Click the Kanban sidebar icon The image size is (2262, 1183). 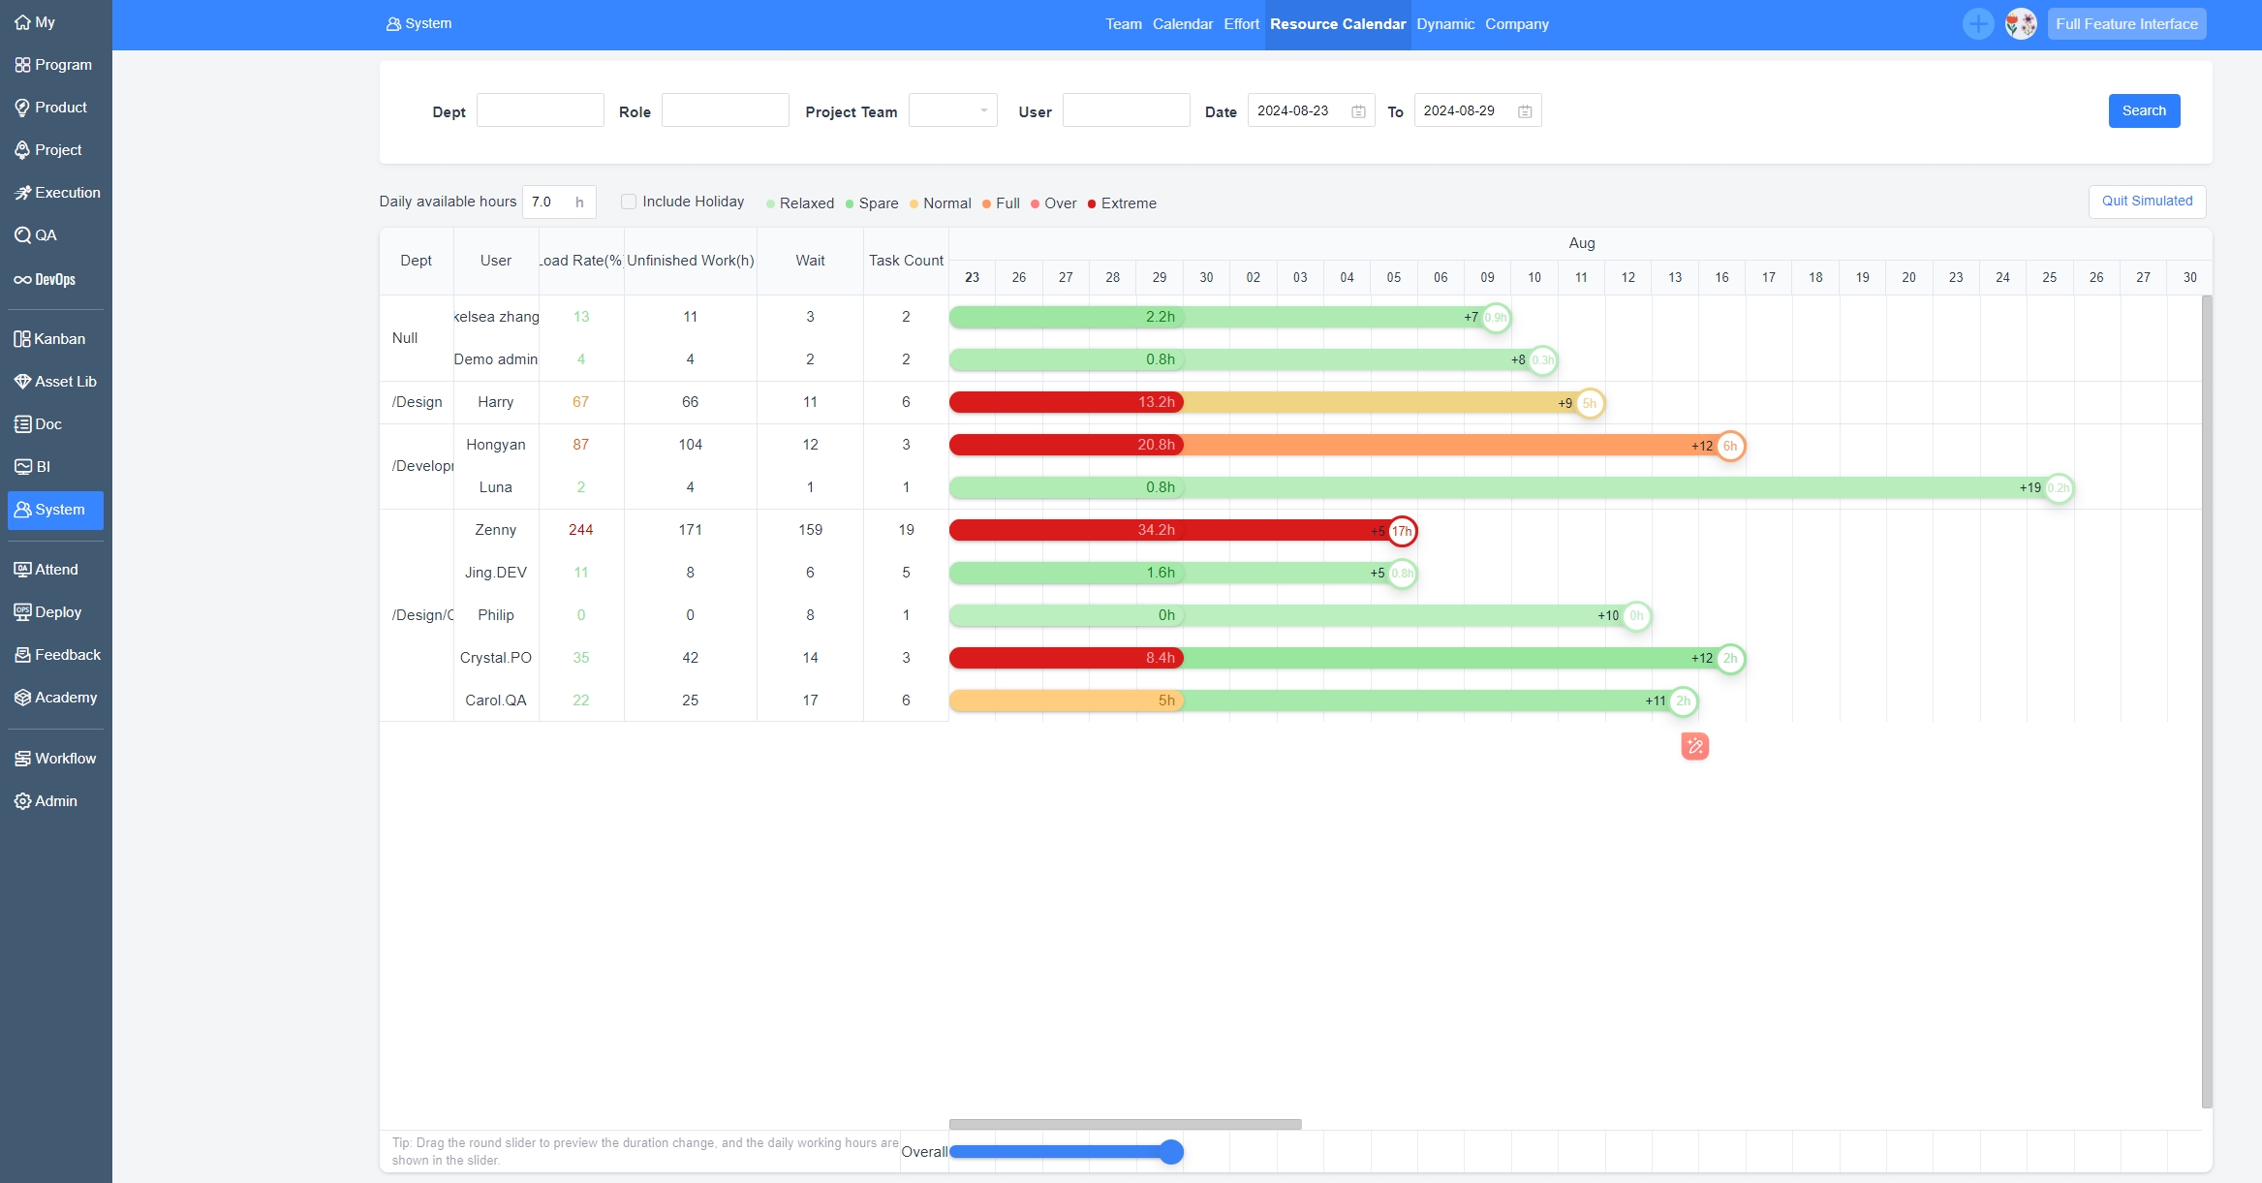[x=22, y=339]
